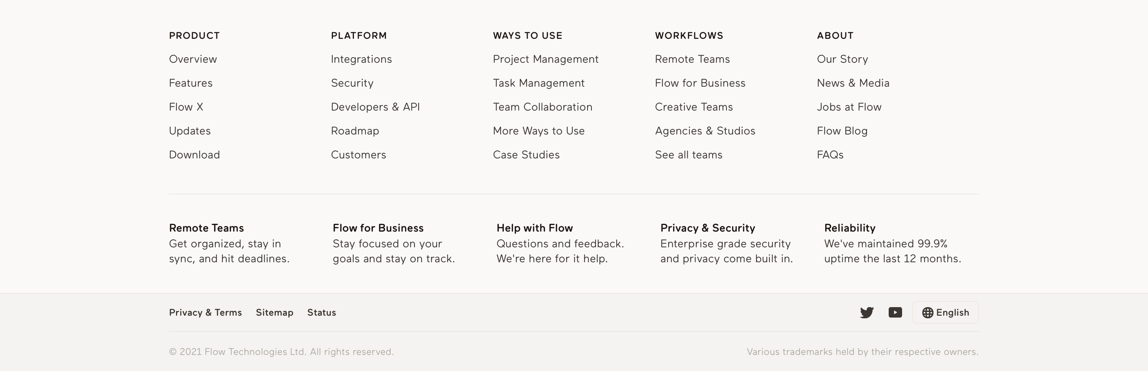Open Jobs at Flow link
1148x371 pixels.
(x=849, y=107)
